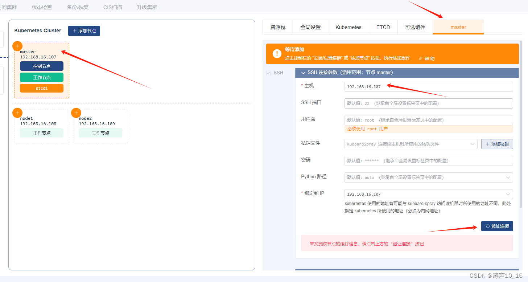Toggle the SSH checkbox
This screenshot has height=282, width=528.
(x=268, y=73)
